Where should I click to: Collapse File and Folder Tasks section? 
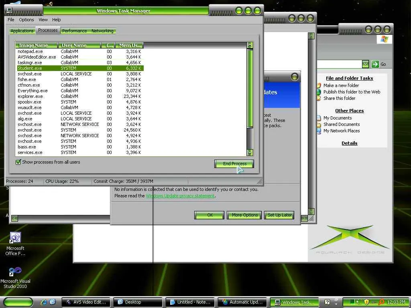tap(350, 78)
